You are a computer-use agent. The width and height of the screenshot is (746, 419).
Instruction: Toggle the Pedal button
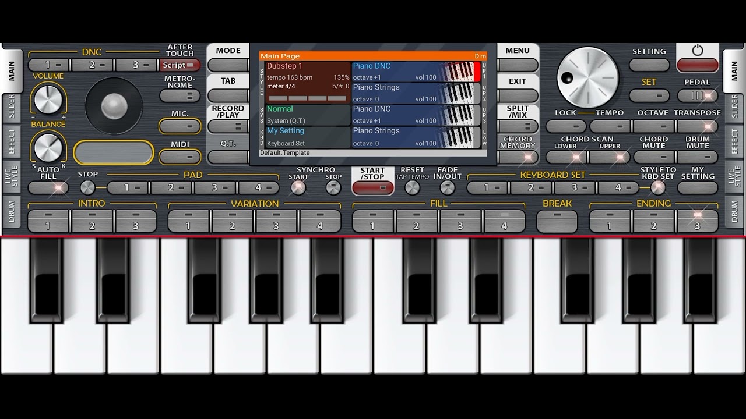[698, 95]
